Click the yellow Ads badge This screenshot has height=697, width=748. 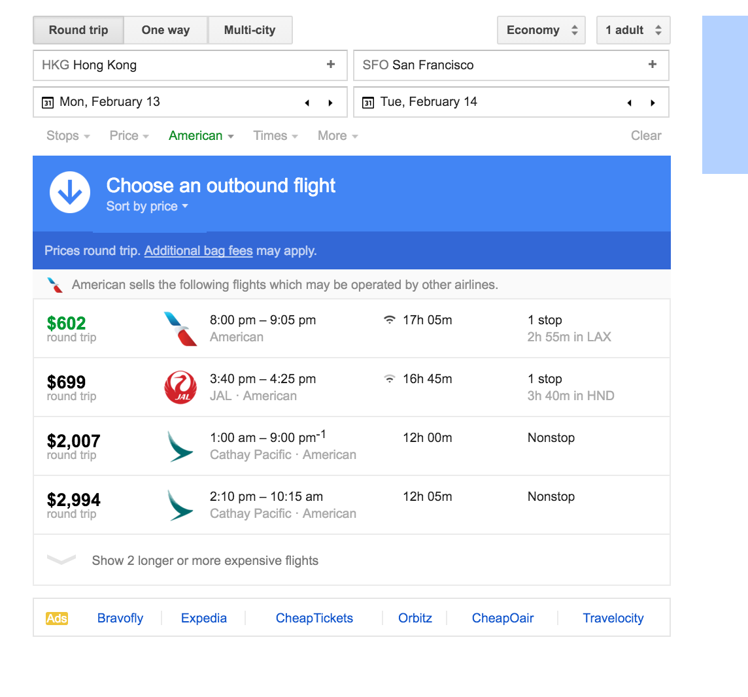(57, 619)
